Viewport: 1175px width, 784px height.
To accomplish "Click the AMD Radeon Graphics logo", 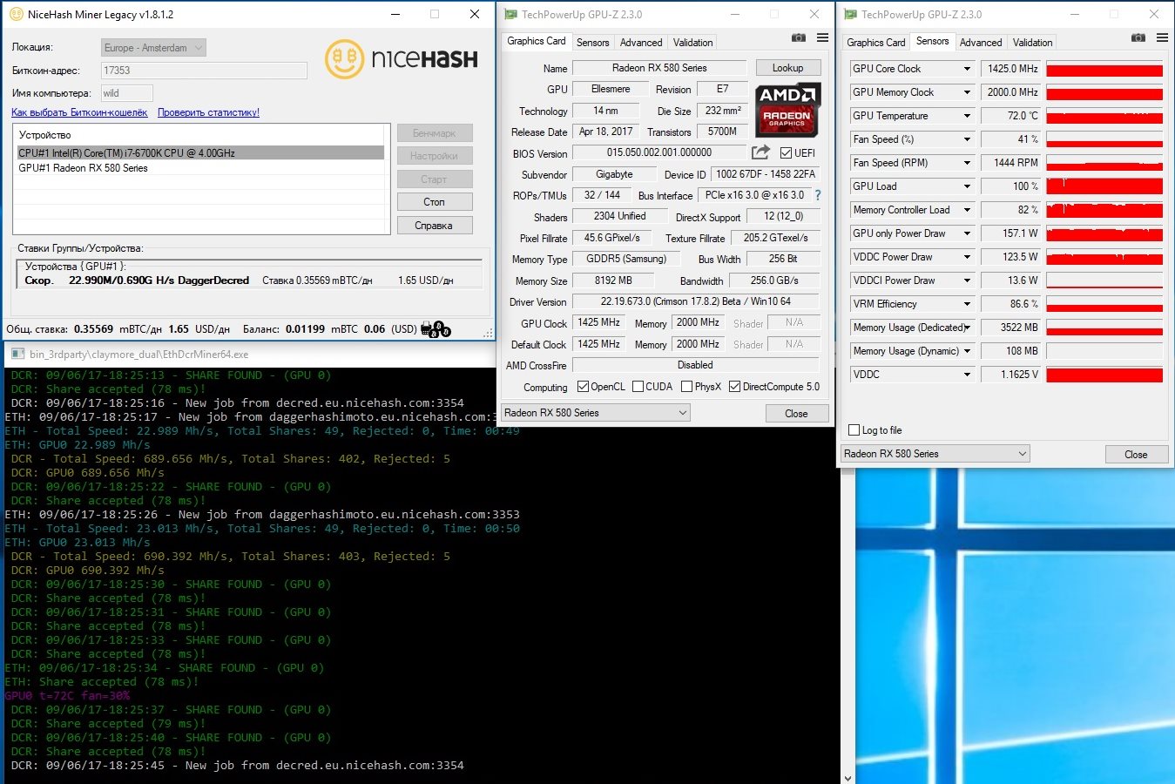I will click(x=787, y=111).
